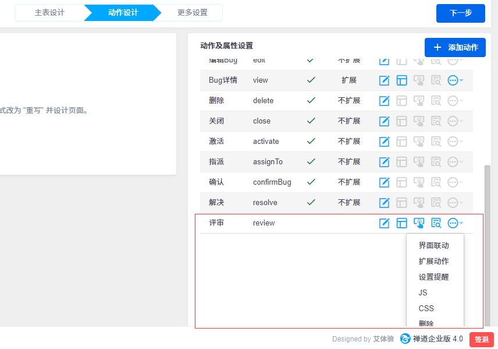This screenshot has height=349, width=498.
Task: Open the layout icon in the Bug详情 row
Action: coord(401,80)
